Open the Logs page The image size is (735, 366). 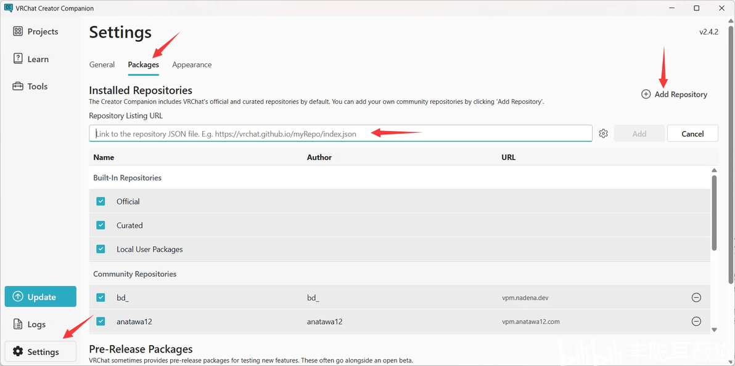point(30,324)
